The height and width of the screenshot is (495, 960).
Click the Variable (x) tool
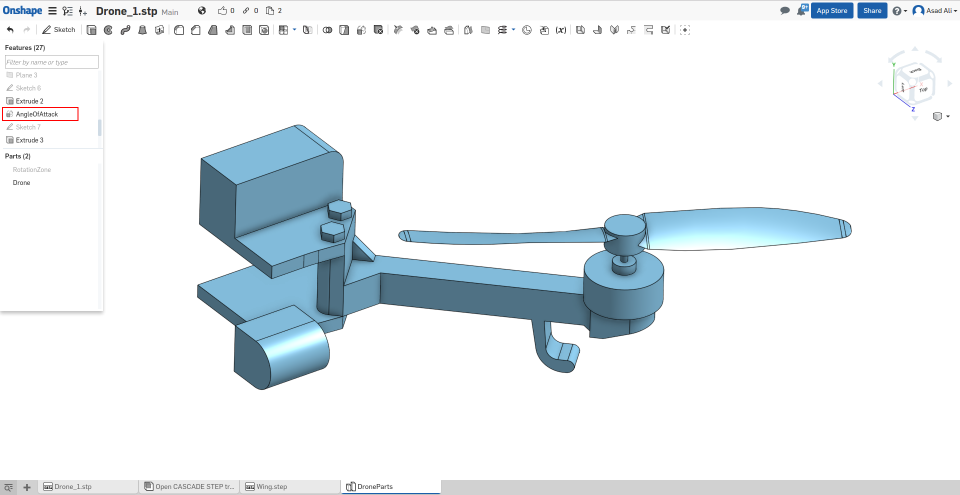tap(561, 30)
